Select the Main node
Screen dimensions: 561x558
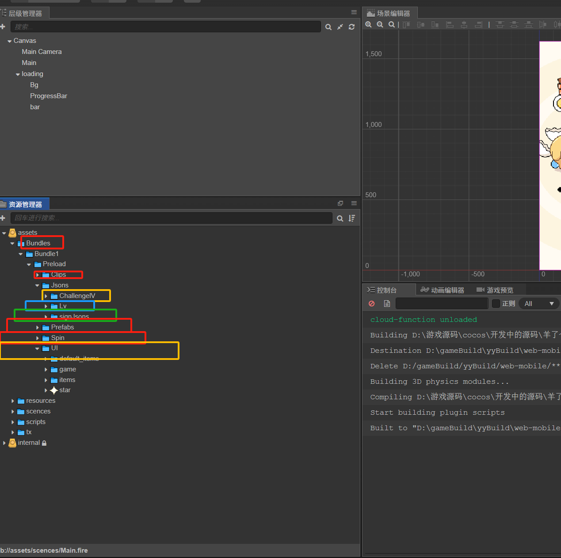tap(29, 63)
